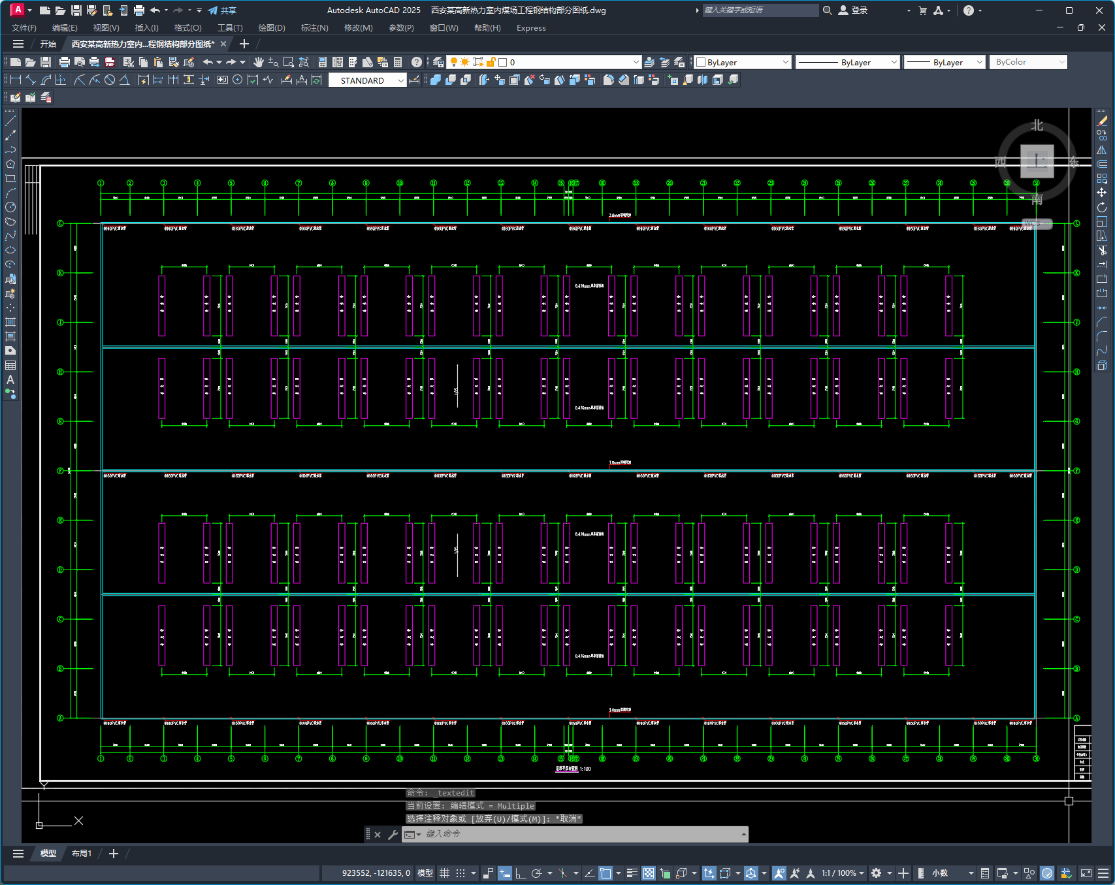The height and width of the screenshot is (885, 1115).
Task: Select the Center Mark dimension tool
Action: (x=238, y=80)
